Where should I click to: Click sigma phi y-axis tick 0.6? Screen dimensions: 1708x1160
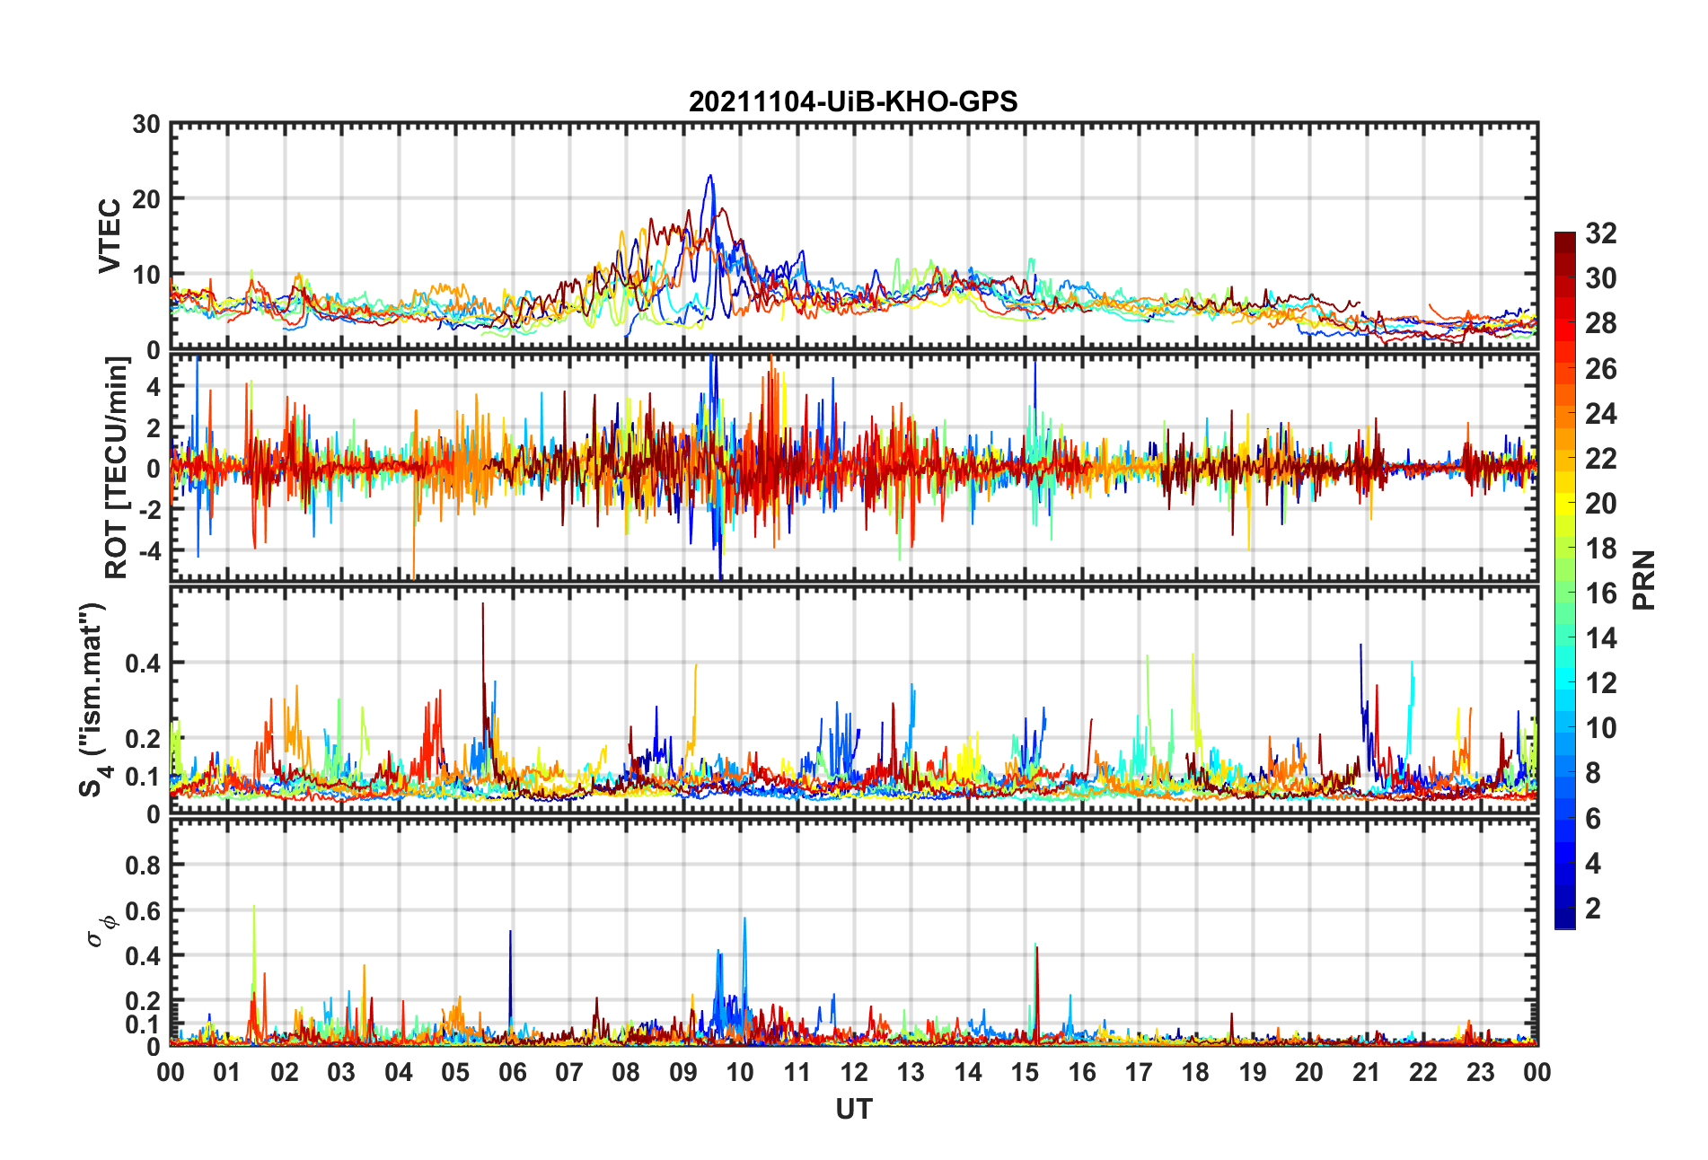(x=143, y=911)
